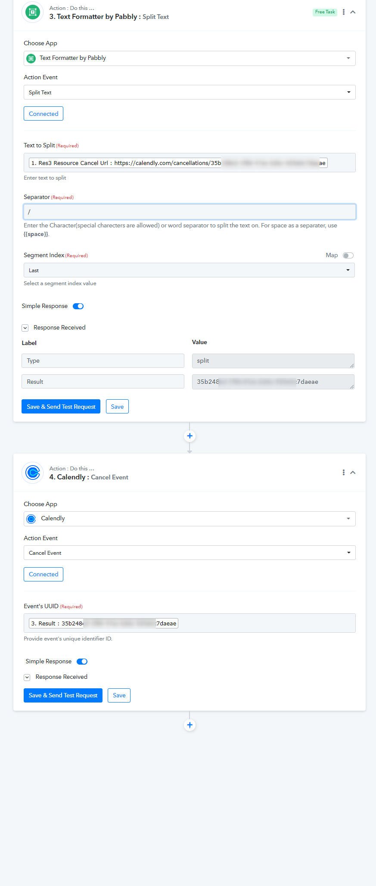The width and height of the screenshot is (376, 886).
Task: Click the Type label field
Action: (x=103, y=361)
